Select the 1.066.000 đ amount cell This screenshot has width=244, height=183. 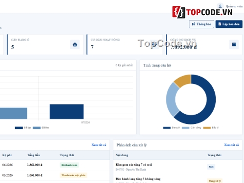35,175
